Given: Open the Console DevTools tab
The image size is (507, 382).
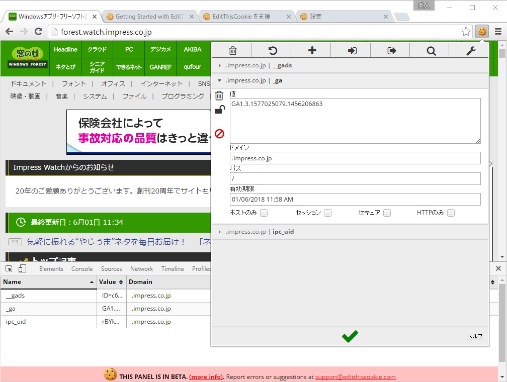Looking at the screenshot, I should click(82, 268).
